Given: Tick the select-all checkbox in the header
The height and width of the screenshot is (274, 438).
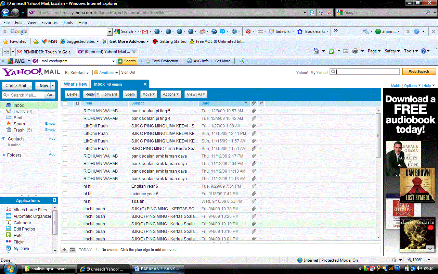Looking at the screenshot, I should point(65,103).
